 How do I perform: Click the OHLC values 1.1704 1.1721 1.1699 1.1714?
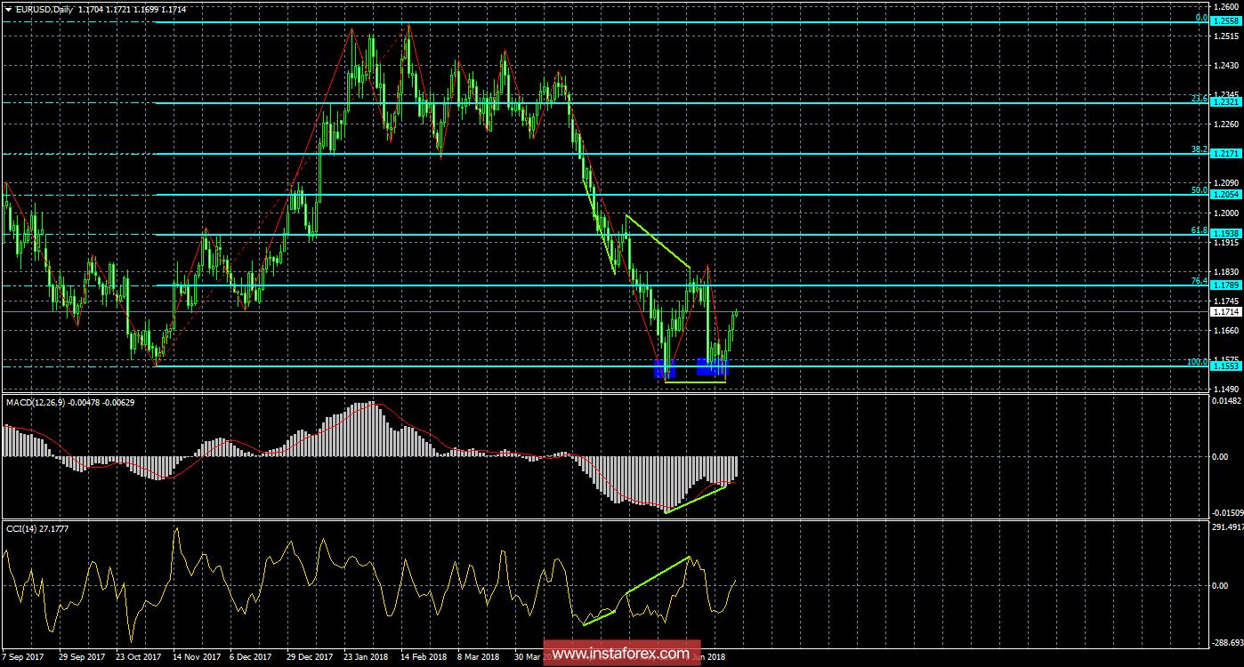tap(134, 9)
